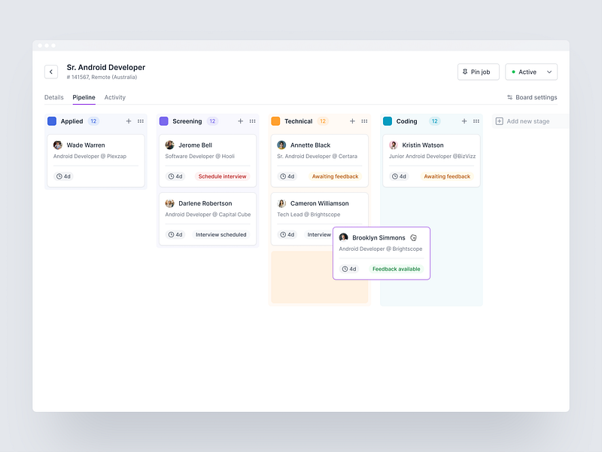Open the Active status dropdown
Screen dimensions: 602x452
click(531, 72)
